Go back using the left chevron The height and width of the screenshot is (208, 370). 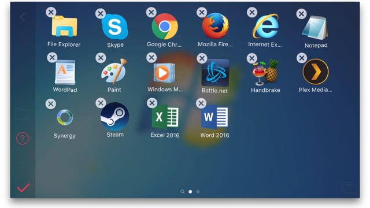23,17
